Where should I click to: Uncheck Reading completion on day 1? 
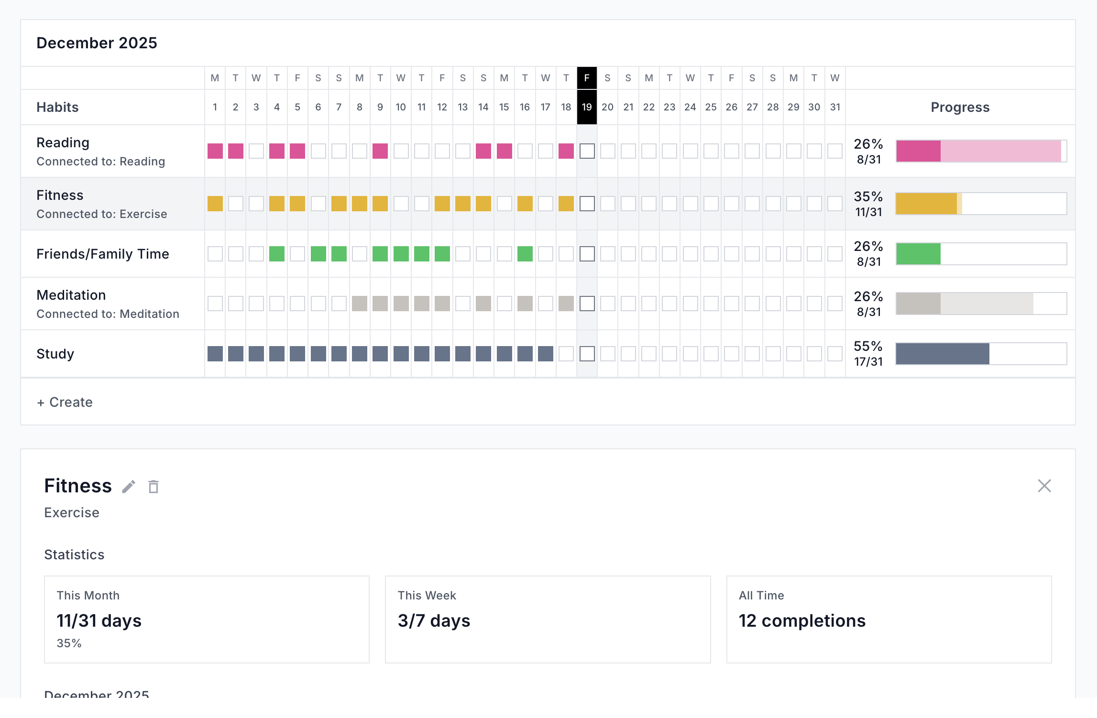215,151
